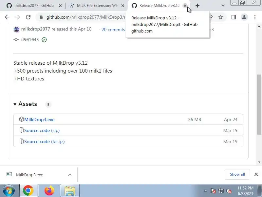The image size is (262, 197).
Task: Open the side panel icon
Action: point(234,17)
